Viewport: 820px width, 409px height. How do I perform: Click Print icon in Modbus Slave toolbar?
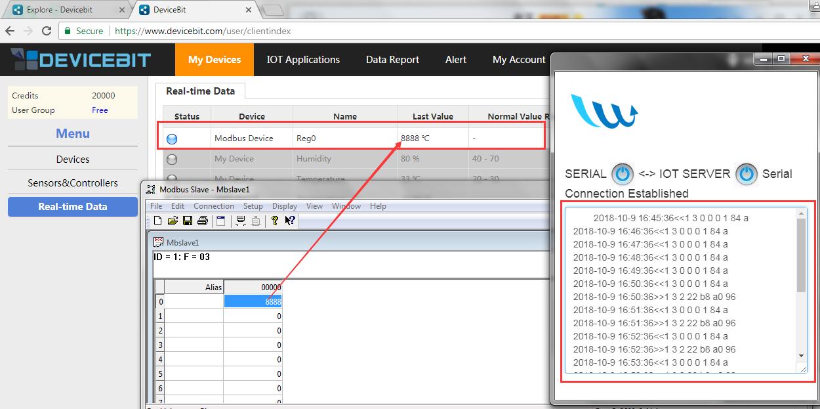203,221
